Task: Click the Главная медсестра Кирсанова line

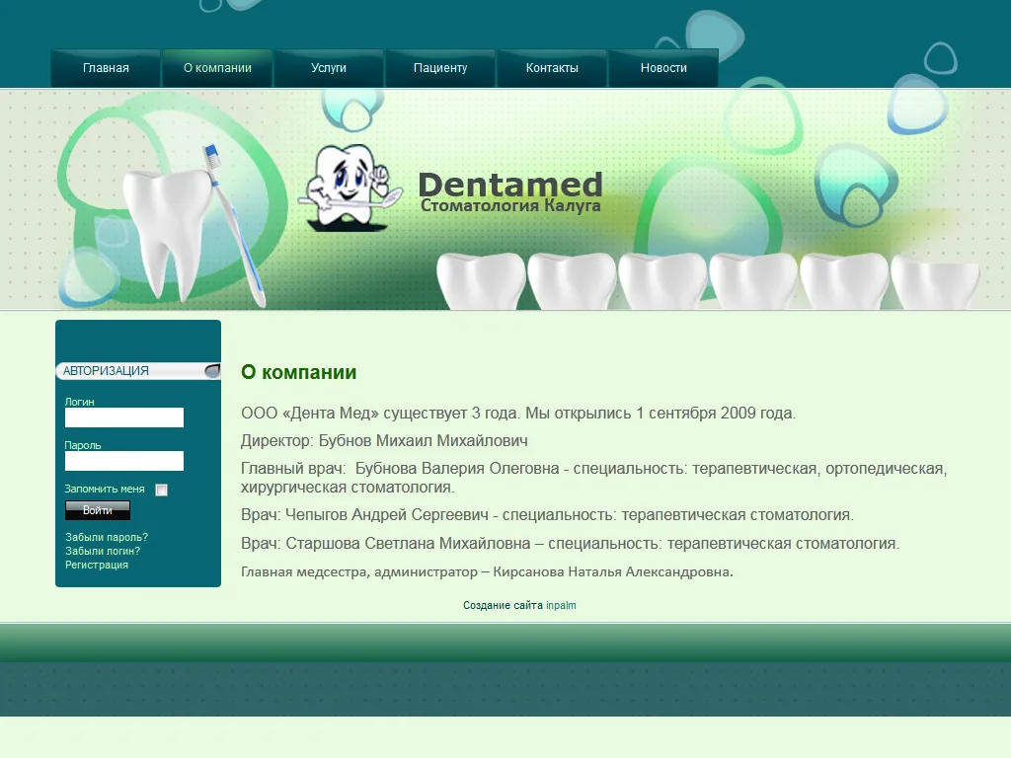Action: (487, 571)
